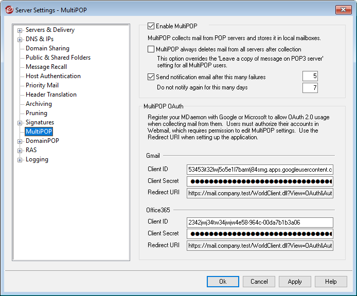Click the failures count field showing 5
Screen dimensions: 357x296
pos(310,77)
